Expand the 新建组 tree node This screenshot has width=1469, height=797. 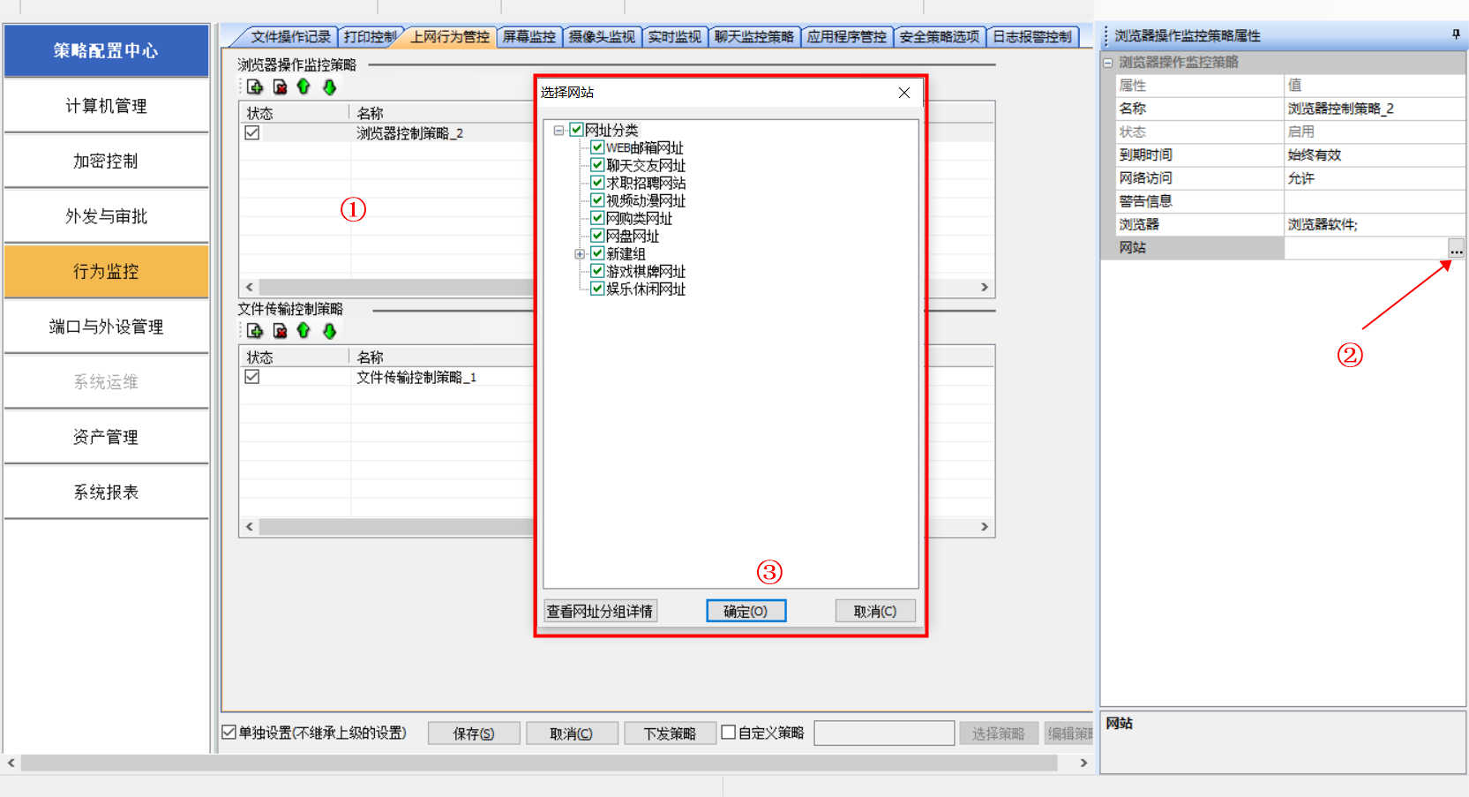pos(580,254)
